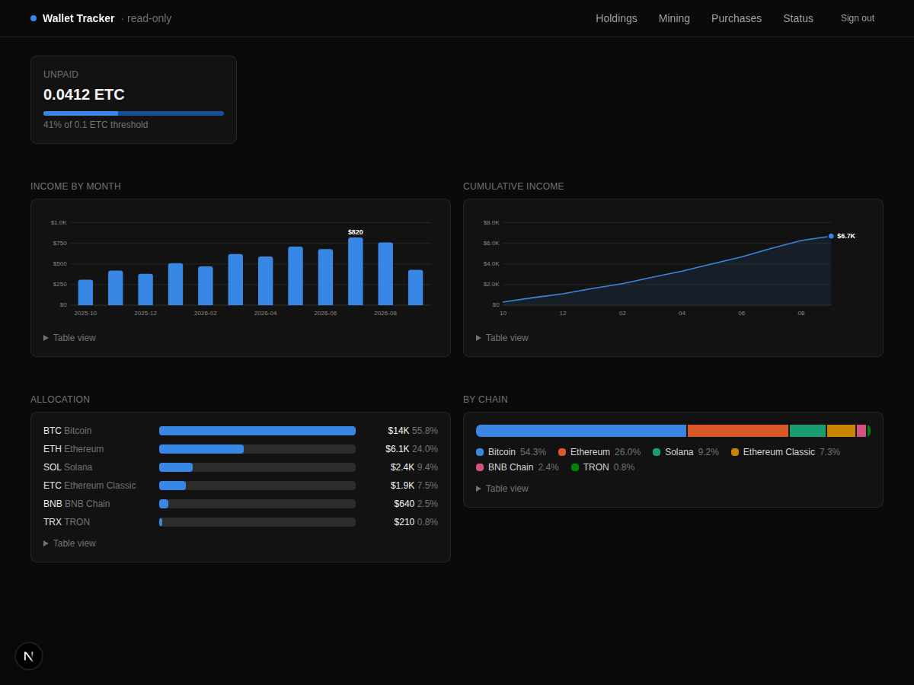The image size is (914, 685).
Task: Click the 'BNB Chain 2.4%' legend text
Action: coord(523,467)
